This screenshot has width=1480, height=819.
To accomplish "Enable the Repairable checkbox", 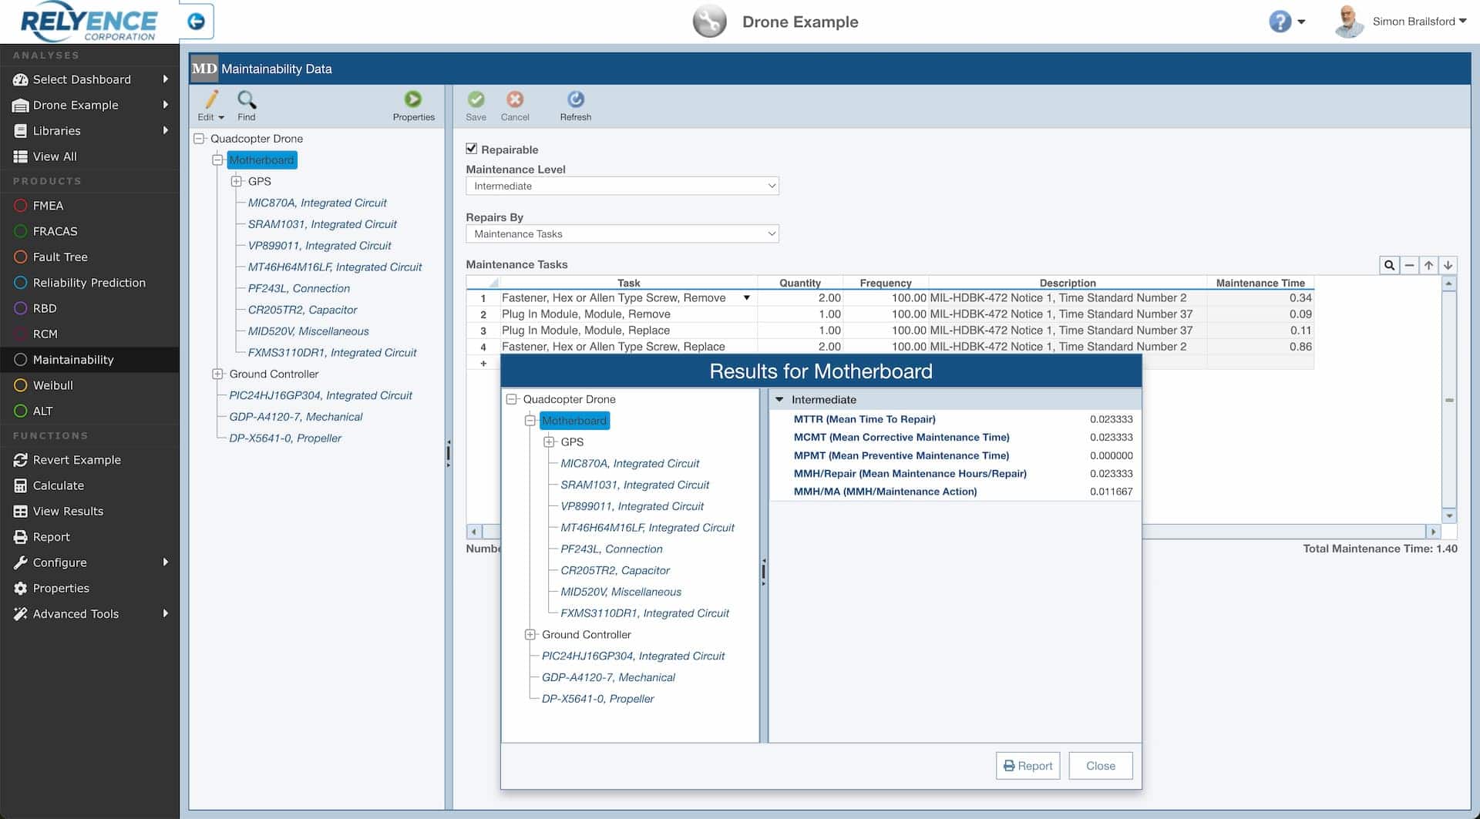I will [471, 149].
